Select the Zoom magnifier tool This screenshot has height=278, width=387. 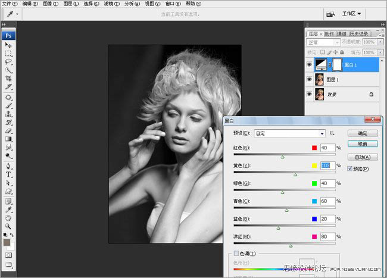click(8, 226)
